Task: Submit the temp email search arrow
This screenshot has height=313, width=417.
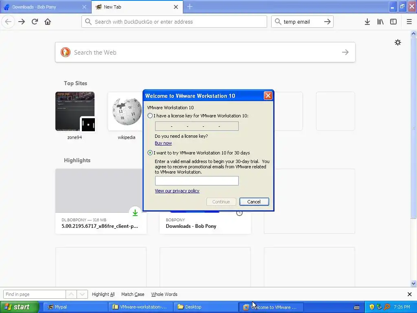Action: [327, 22]
